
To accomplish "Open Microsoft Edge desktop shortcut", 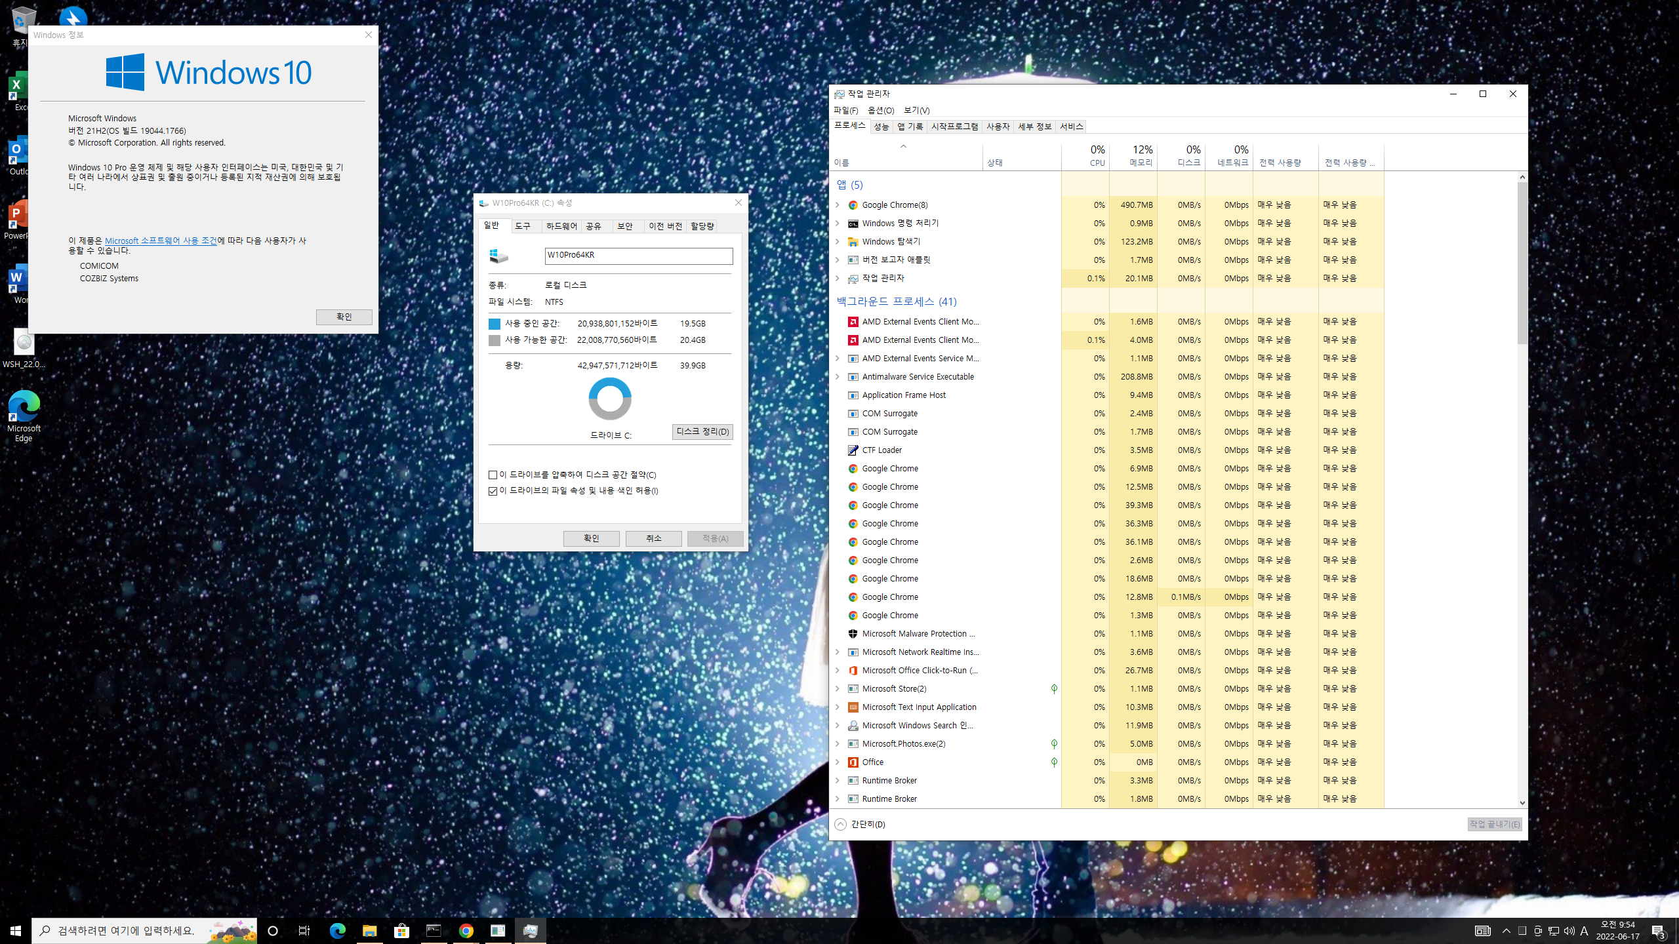I will point(24,416).
